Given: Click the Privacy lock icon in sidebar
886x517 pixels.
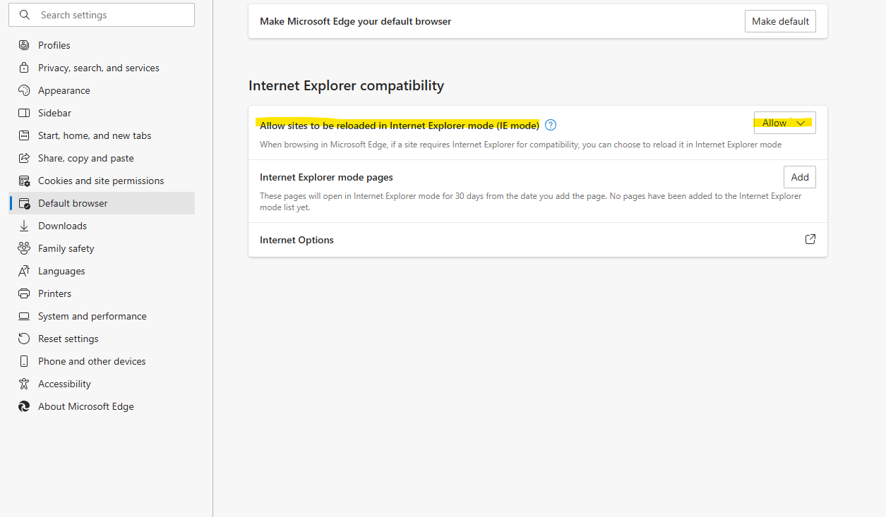Looking at the screenshot, I should click(x=24, y=68).
